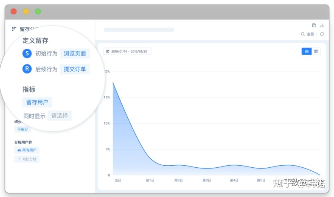Click the 定义留存 heading
Screen dimensions: 334x197
pos(35,40)
